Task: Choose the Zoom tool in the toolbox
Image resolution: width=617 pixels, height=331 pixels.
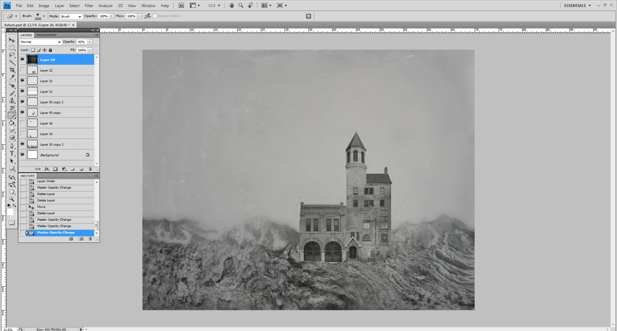Action: [x=12, y=199]
